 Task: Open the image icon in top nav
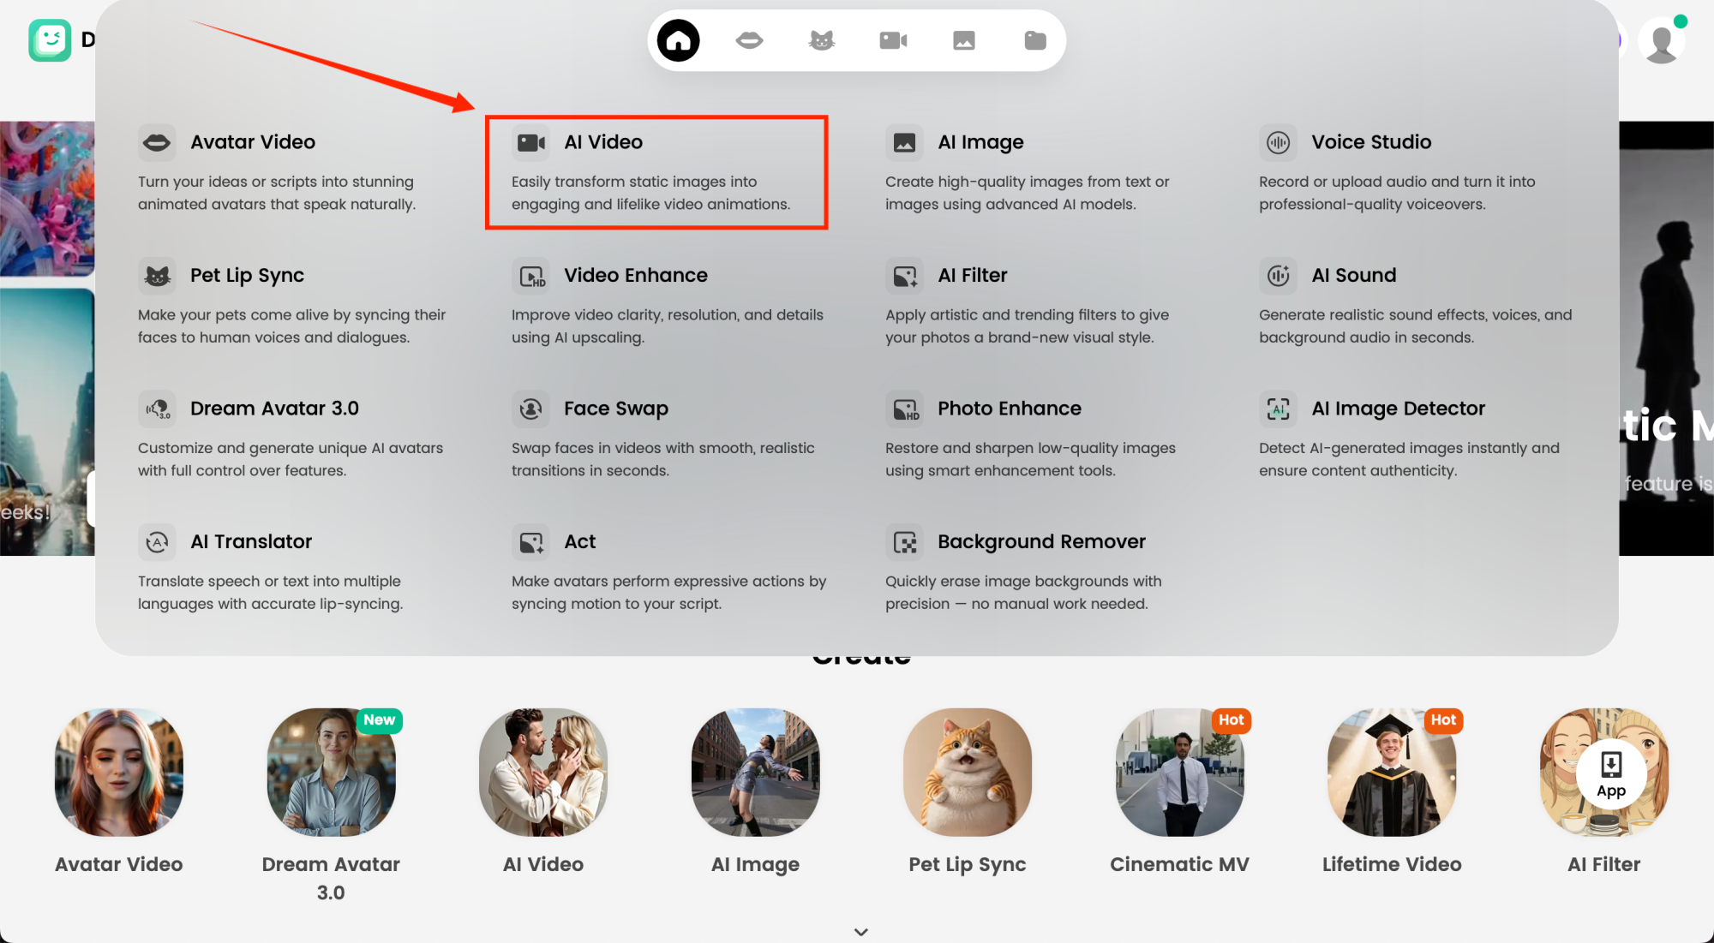tap(964, 40)
